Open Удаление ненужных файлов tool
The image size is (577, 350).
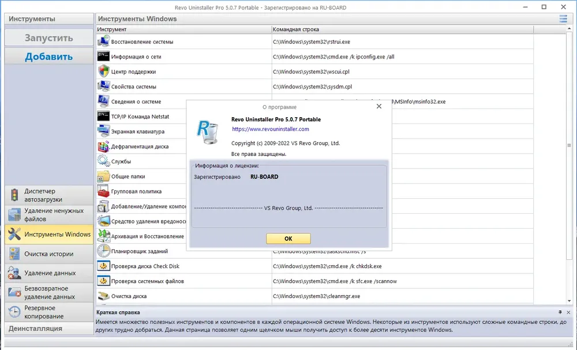coord(49,215)
